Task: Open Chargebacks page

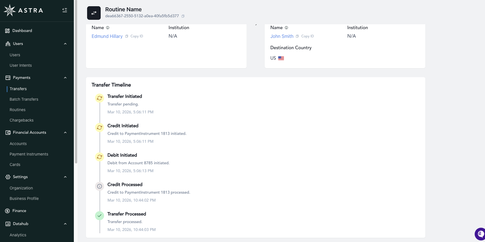Action: [x=21, y=120]
